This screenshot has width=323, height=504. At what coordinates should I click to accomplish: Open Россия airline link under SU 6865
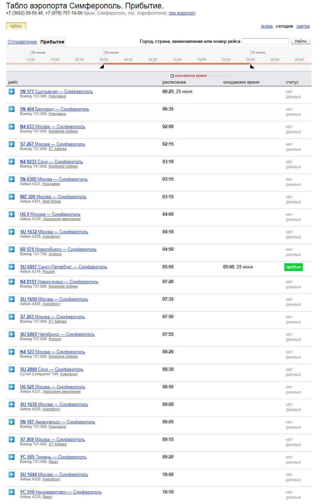(55, 339)
